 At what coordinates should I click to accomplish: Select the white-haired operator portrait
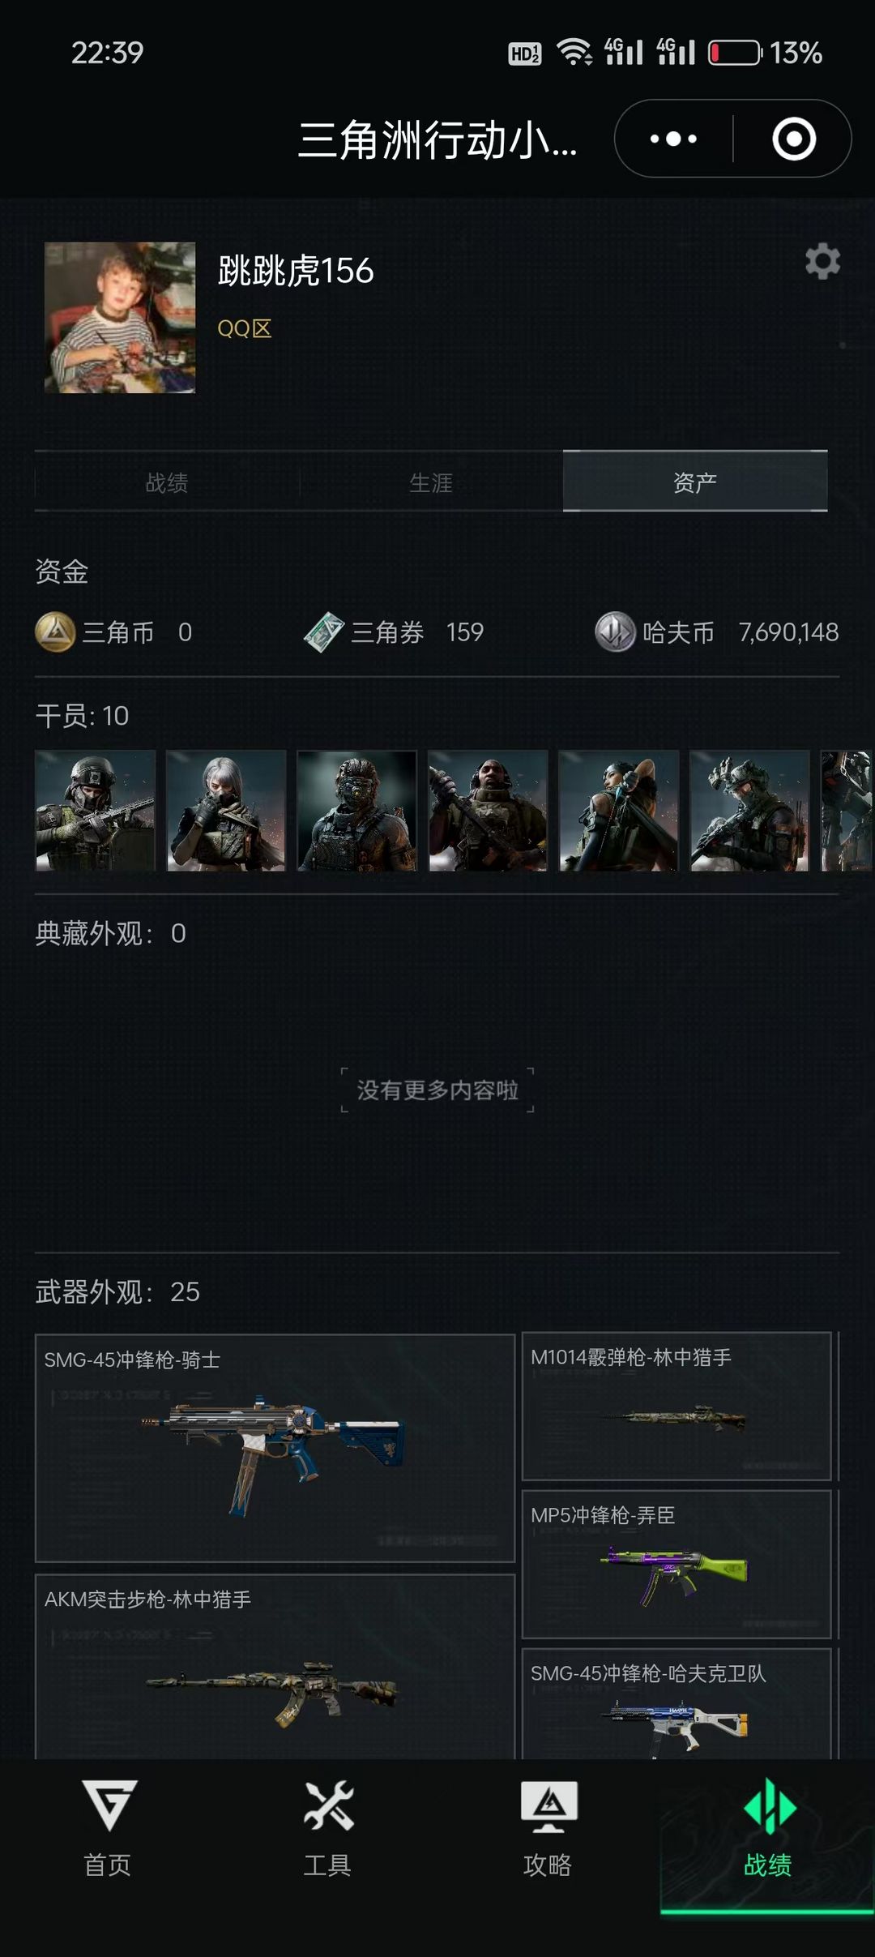click(x=226, y=811)
